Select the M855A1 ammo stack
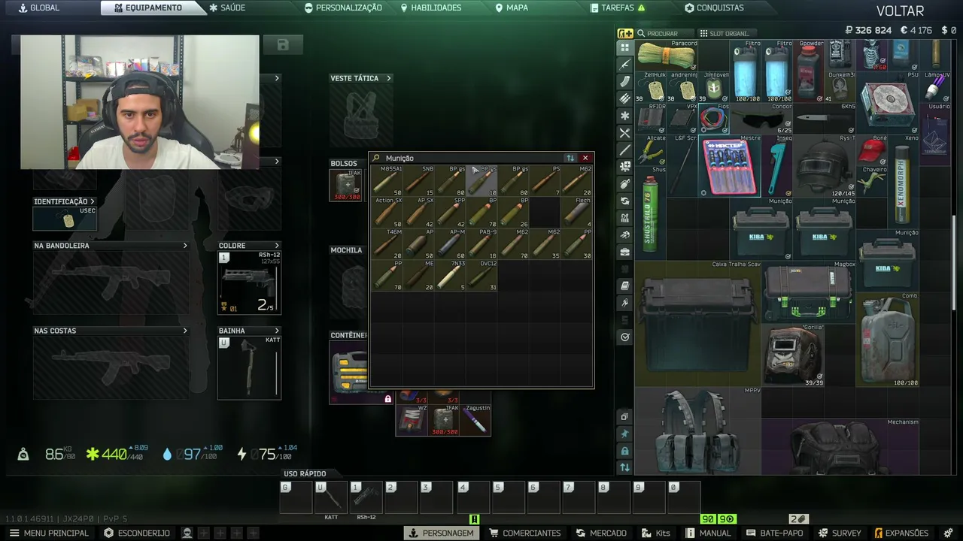Screen dimensions: 963x541 [x=387, y=180]
